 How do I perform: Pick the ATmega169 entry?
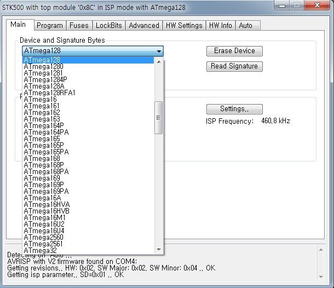pos(88,178)
